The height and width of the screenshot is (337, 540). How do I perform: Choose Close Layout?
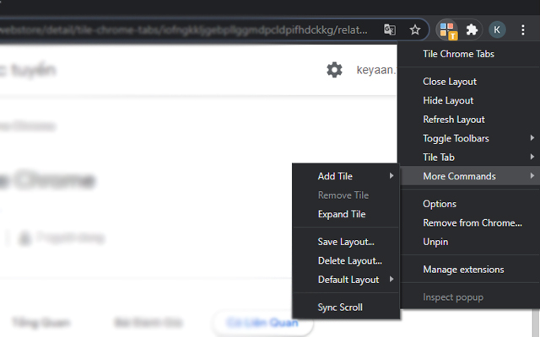(469, 82)
